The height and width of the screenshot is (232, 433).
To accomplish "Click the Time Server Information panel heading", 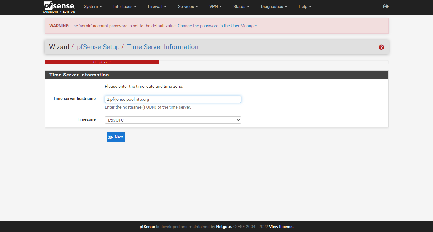I will point(79,75).
